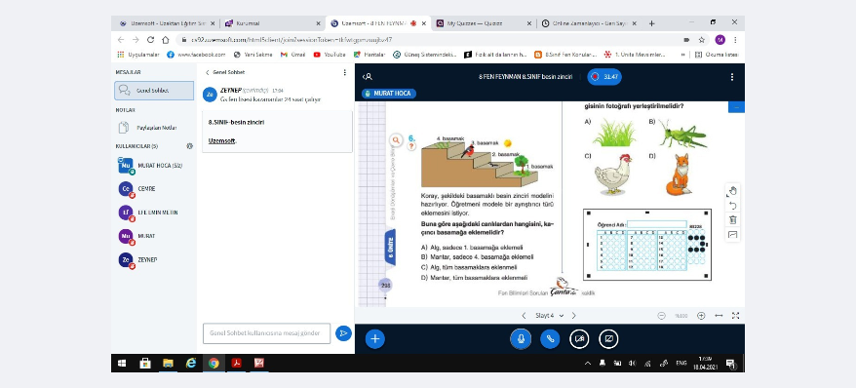The height and width of the screenshot is (388, 856).
Task: Select user ZEYNEP in the user list
Action: [154, 259]
